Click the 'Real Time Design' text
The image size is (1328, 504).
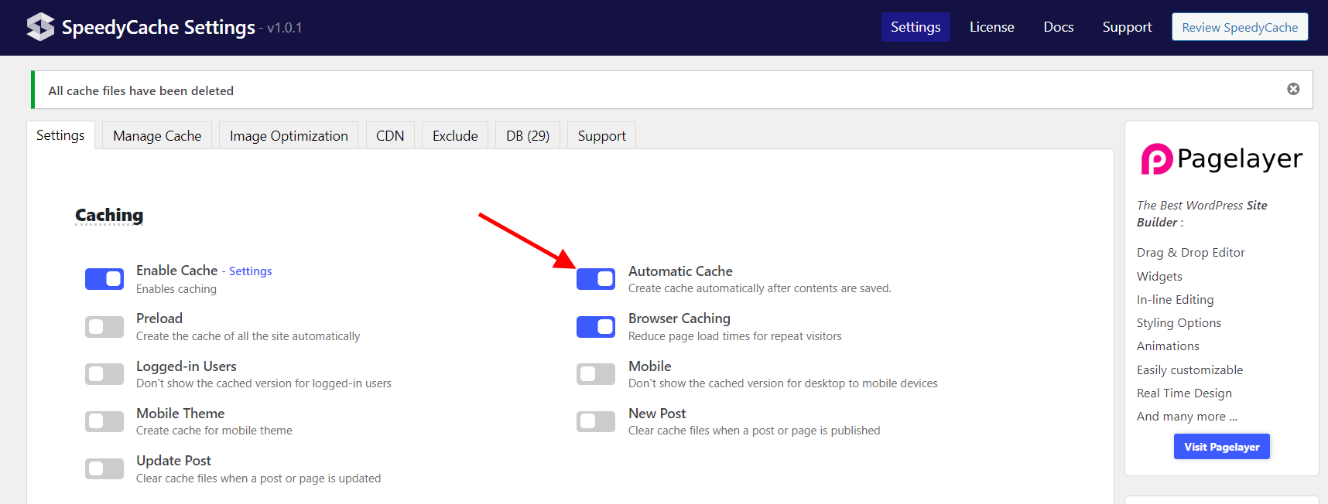pos(1184,393)
